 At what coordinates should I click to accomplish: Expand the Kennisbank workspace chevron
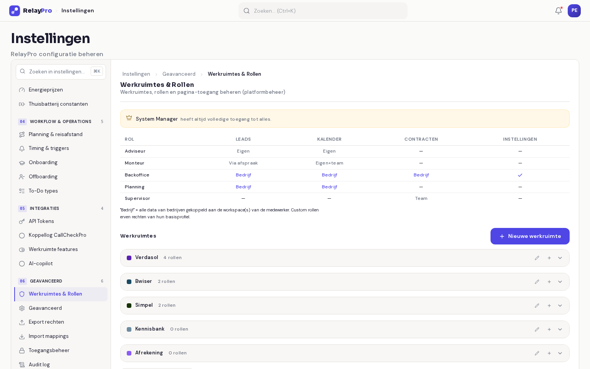(x=560, y=329)
